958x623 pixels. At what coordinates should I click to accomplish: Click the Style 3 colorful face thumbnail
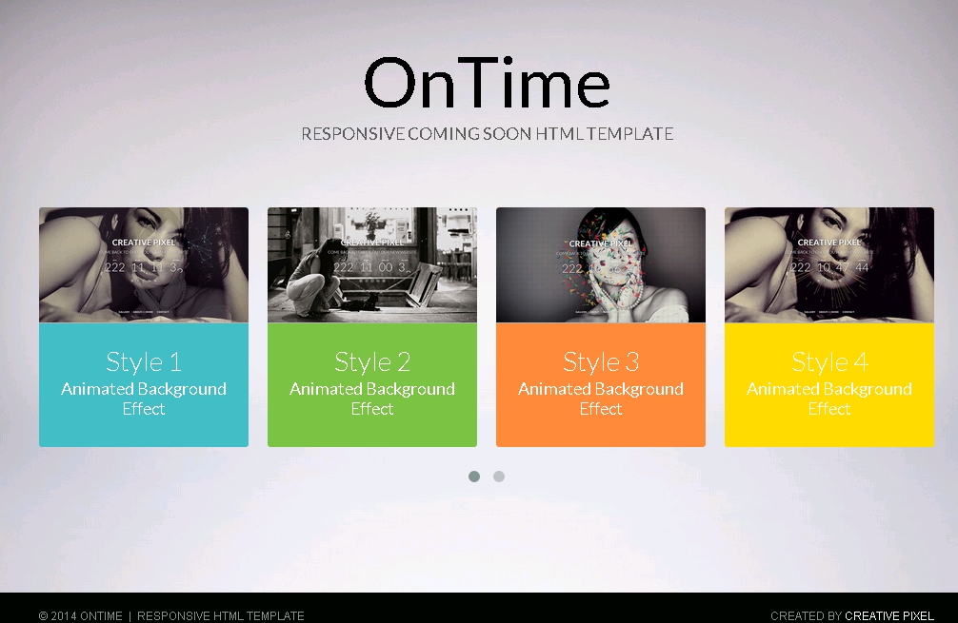[x=601, y=264]
